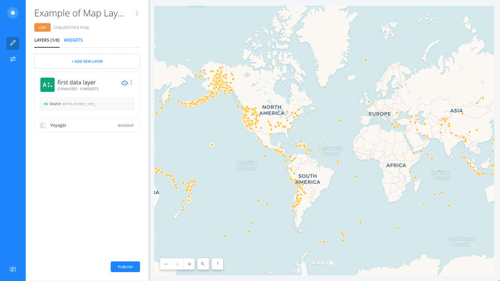The width and height of the screenshot is (500, 281).
Task: Click the orange LINK privacy badge
Action: pos(42,28)
